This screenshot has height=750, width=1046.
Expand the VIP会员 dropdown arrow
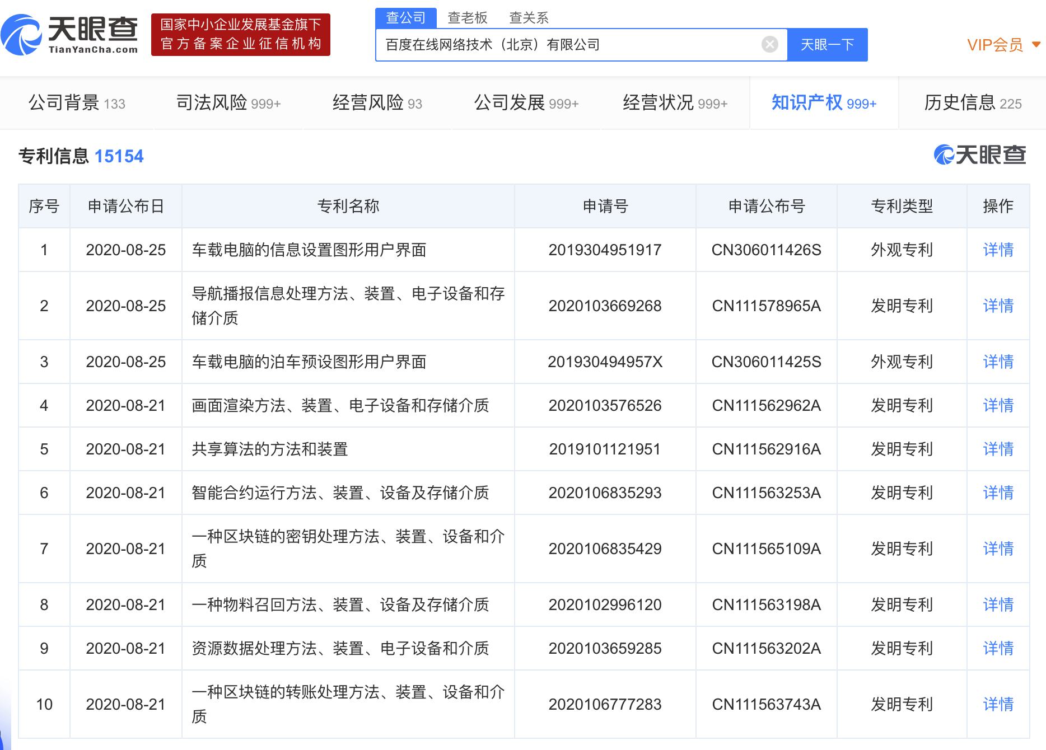pos(1036,44)
